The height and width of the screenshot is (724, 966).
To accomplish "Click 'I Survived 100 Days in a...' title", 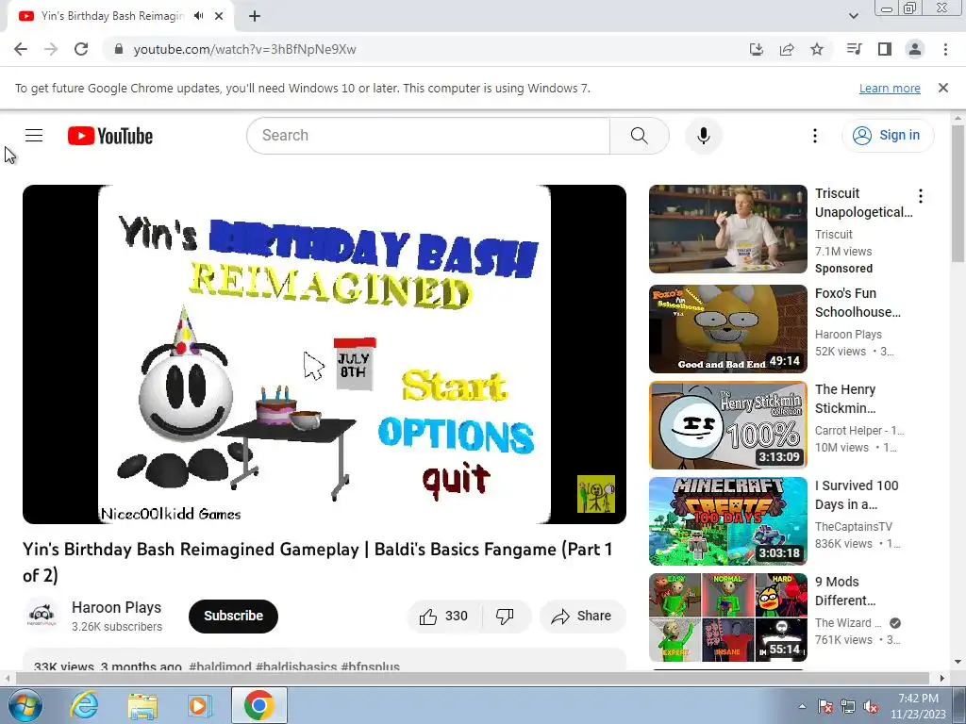I will [x=857, y=494].
